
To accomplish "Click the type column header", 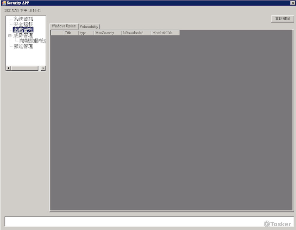I will coord(86,33).
